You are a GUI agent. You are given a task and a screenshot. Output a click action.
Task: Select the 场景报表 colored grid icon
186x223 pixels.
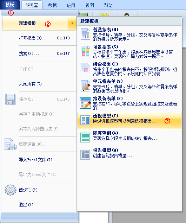tap(85, 51)
